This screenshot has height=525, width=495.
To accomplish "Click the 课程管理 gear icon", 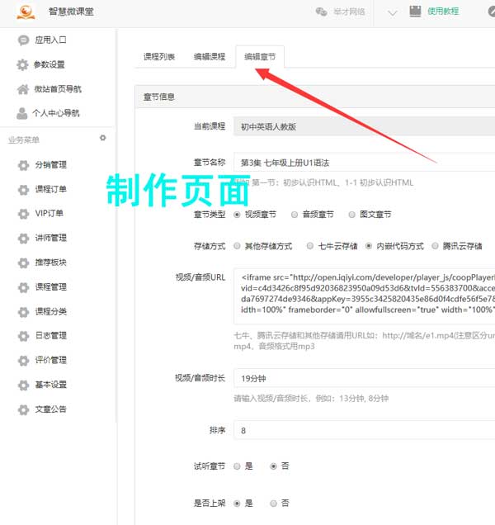I will (23, 287).
